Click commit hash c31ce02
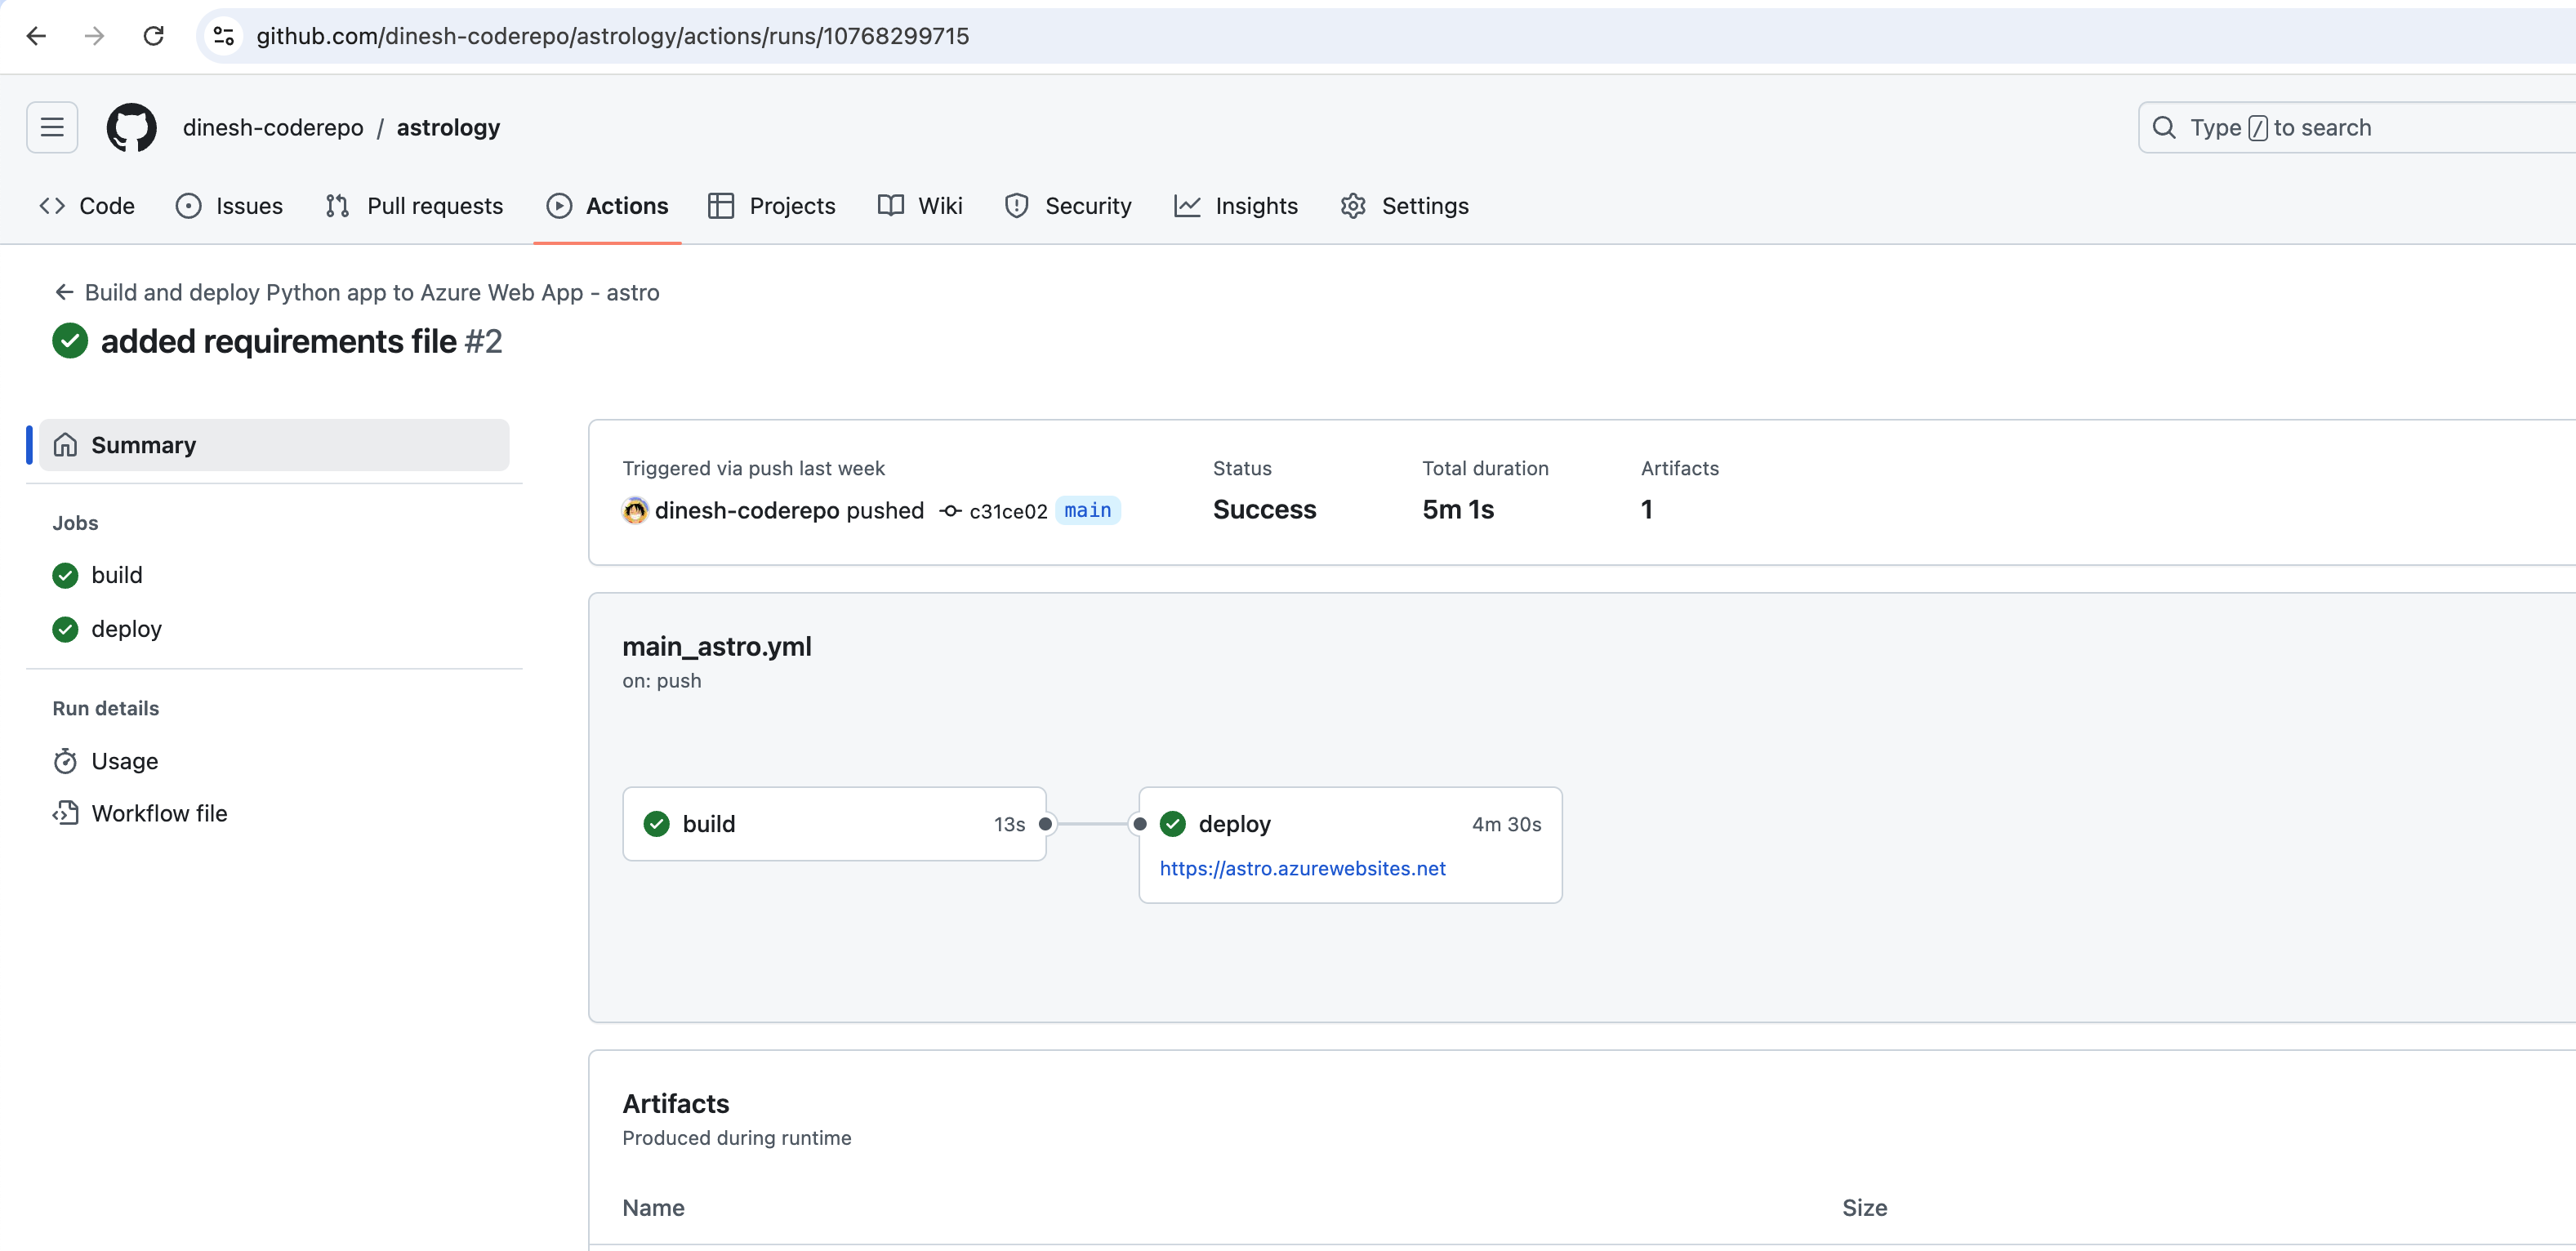This screenshot has height=1251, width=2576. click(1008, 511)
